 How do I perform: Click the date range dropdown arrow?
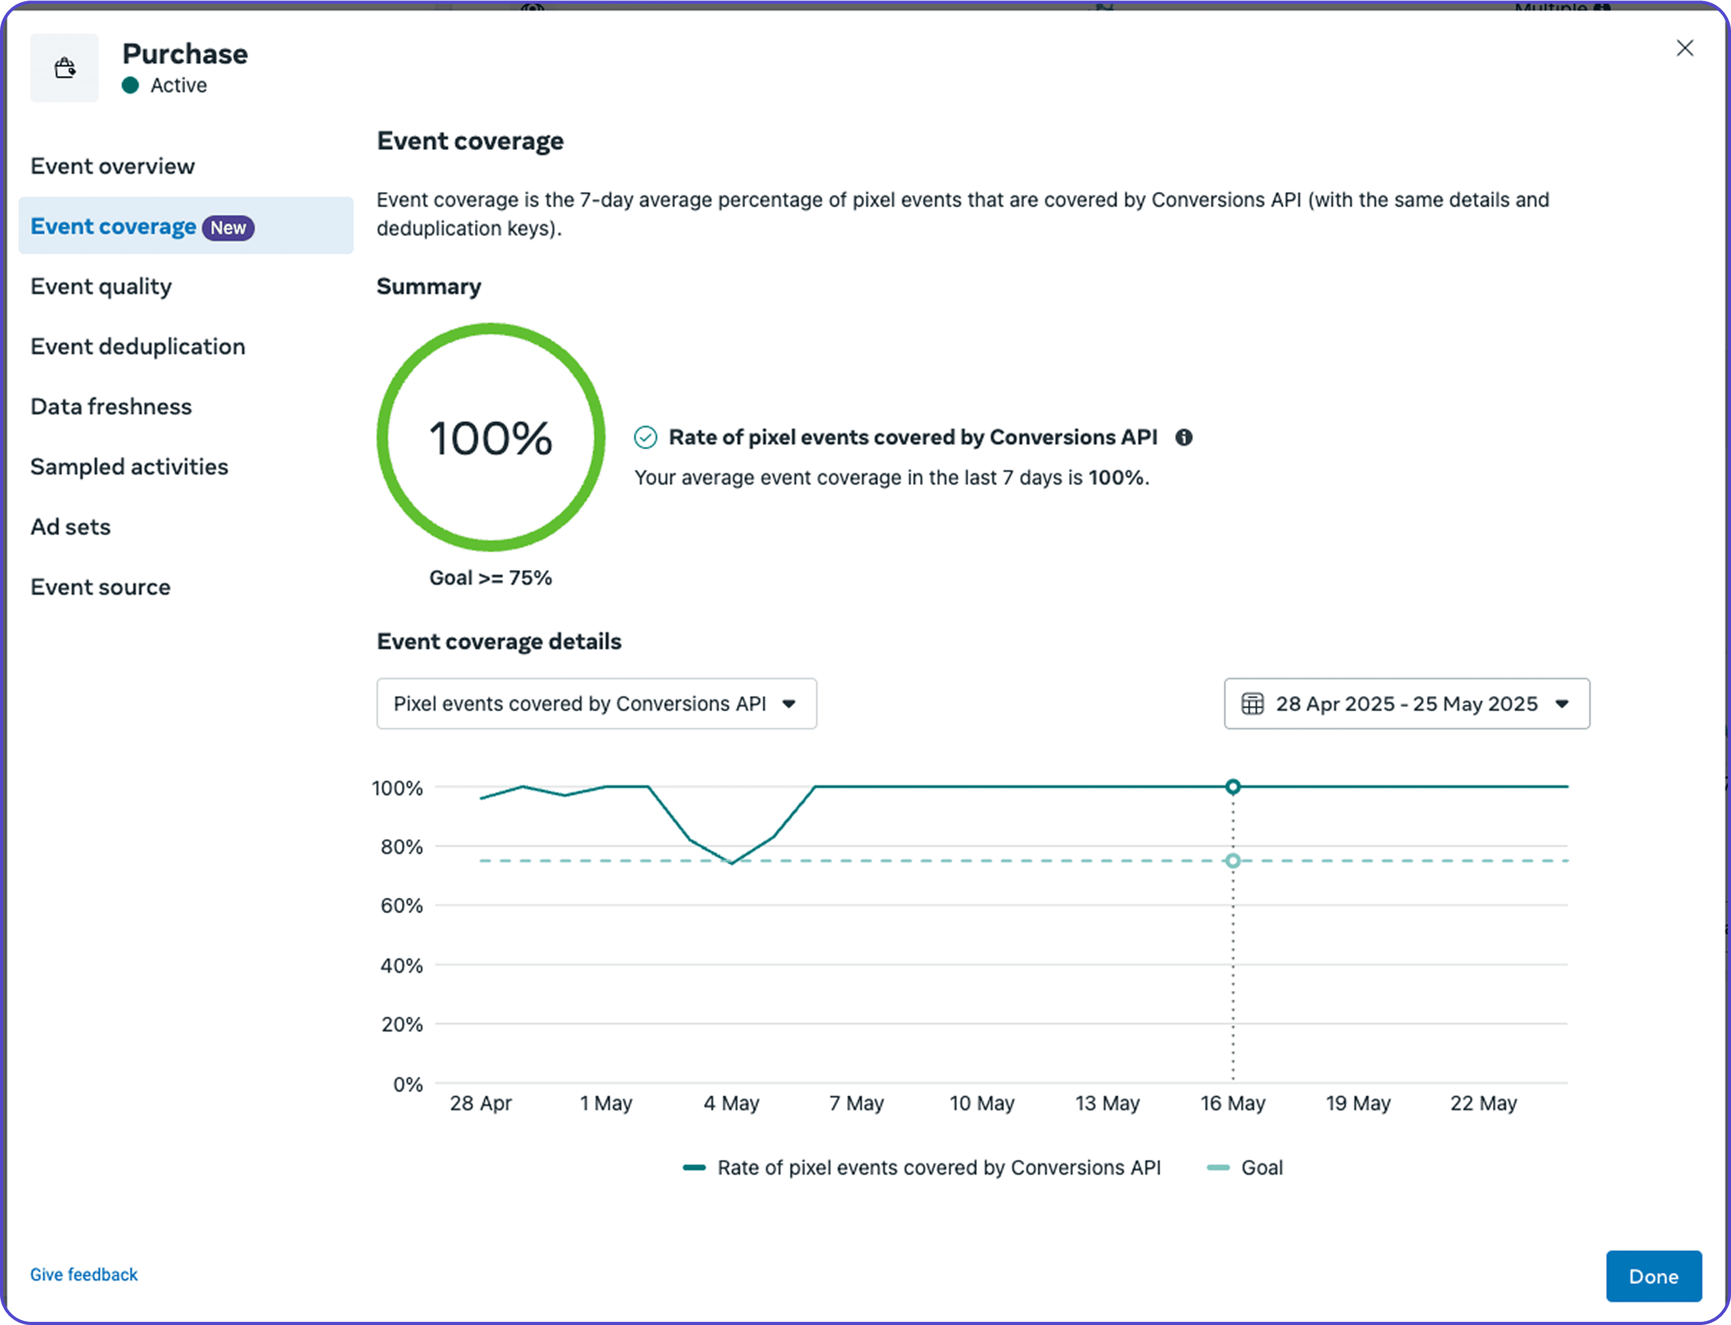(1562, 703)
